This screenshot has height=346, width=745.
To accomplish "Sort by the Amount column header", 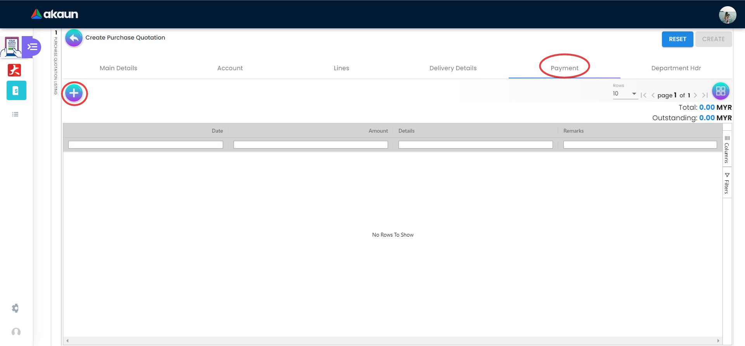I will coord(378,131).
